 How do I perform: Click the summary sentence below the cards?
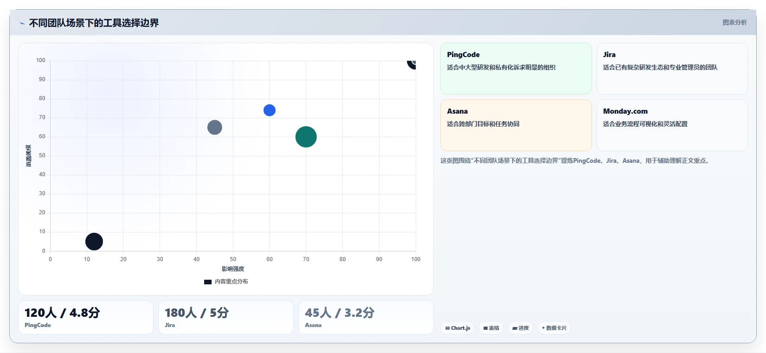coord(575,160)
